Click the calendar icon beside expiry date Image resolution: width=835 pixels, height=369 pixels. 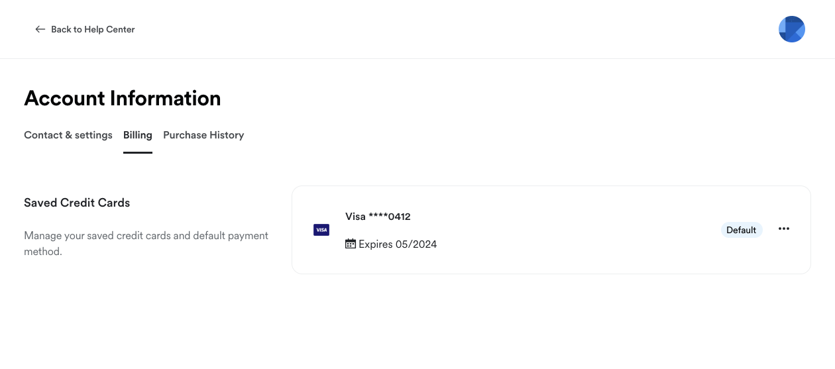[x=351, y=244]
